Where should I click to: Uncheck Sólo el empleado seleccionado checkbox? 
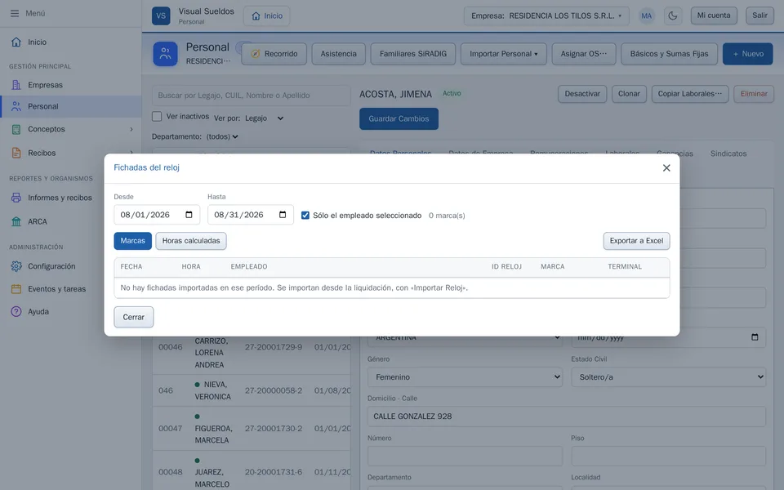pos(305,216)
